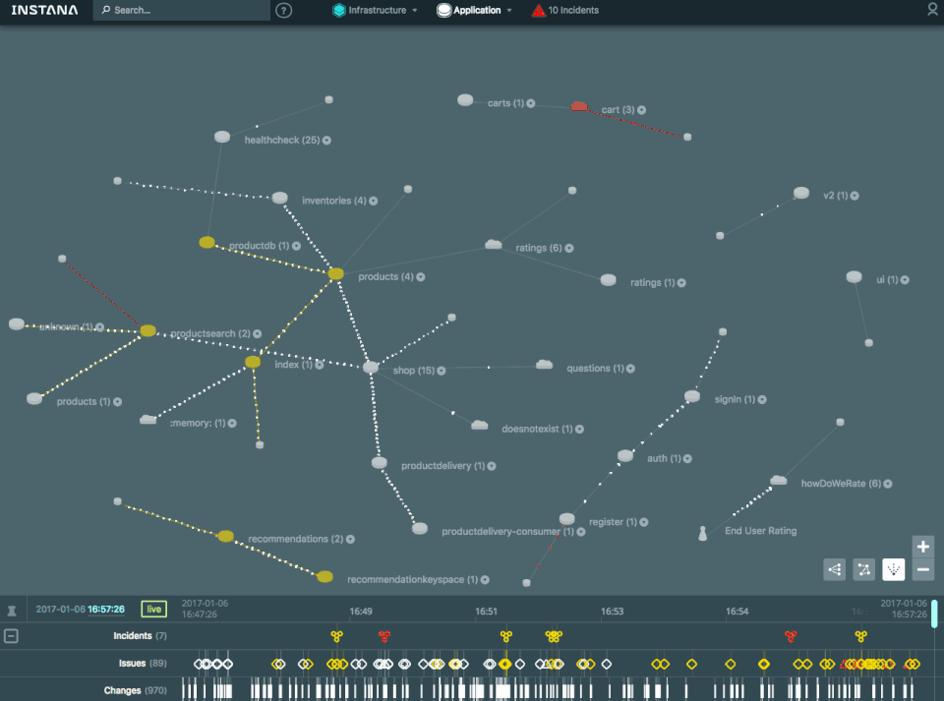Select the howDoWeRate (6) cloud node
The height and width of the screenshot is (701, 944).
[x=779, y=480]
